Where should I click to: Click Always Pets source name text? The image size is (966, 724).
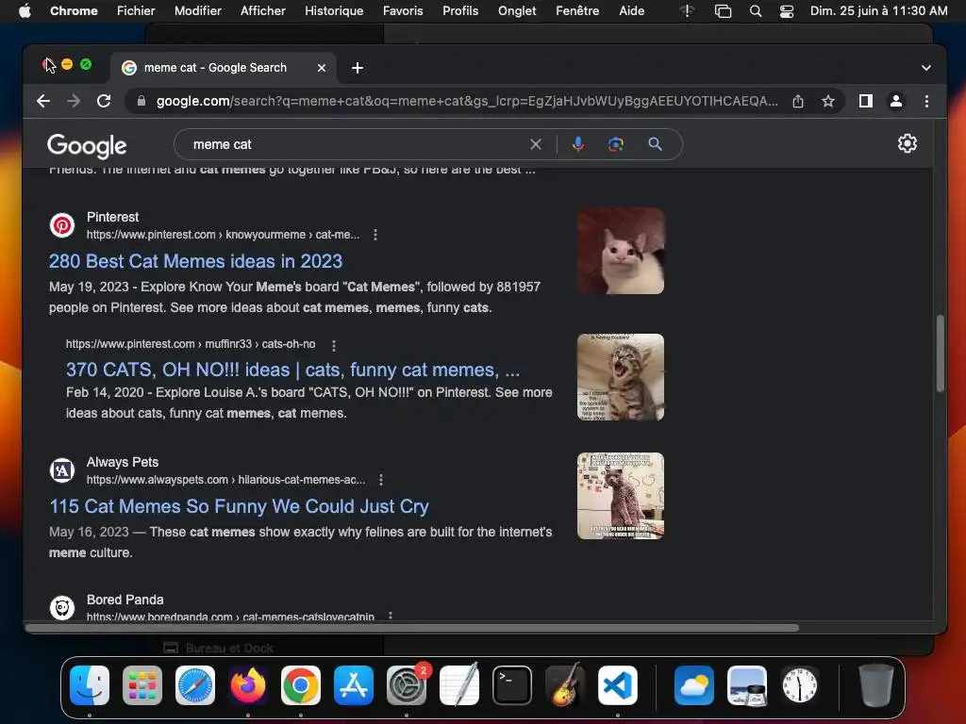[123, 462]
